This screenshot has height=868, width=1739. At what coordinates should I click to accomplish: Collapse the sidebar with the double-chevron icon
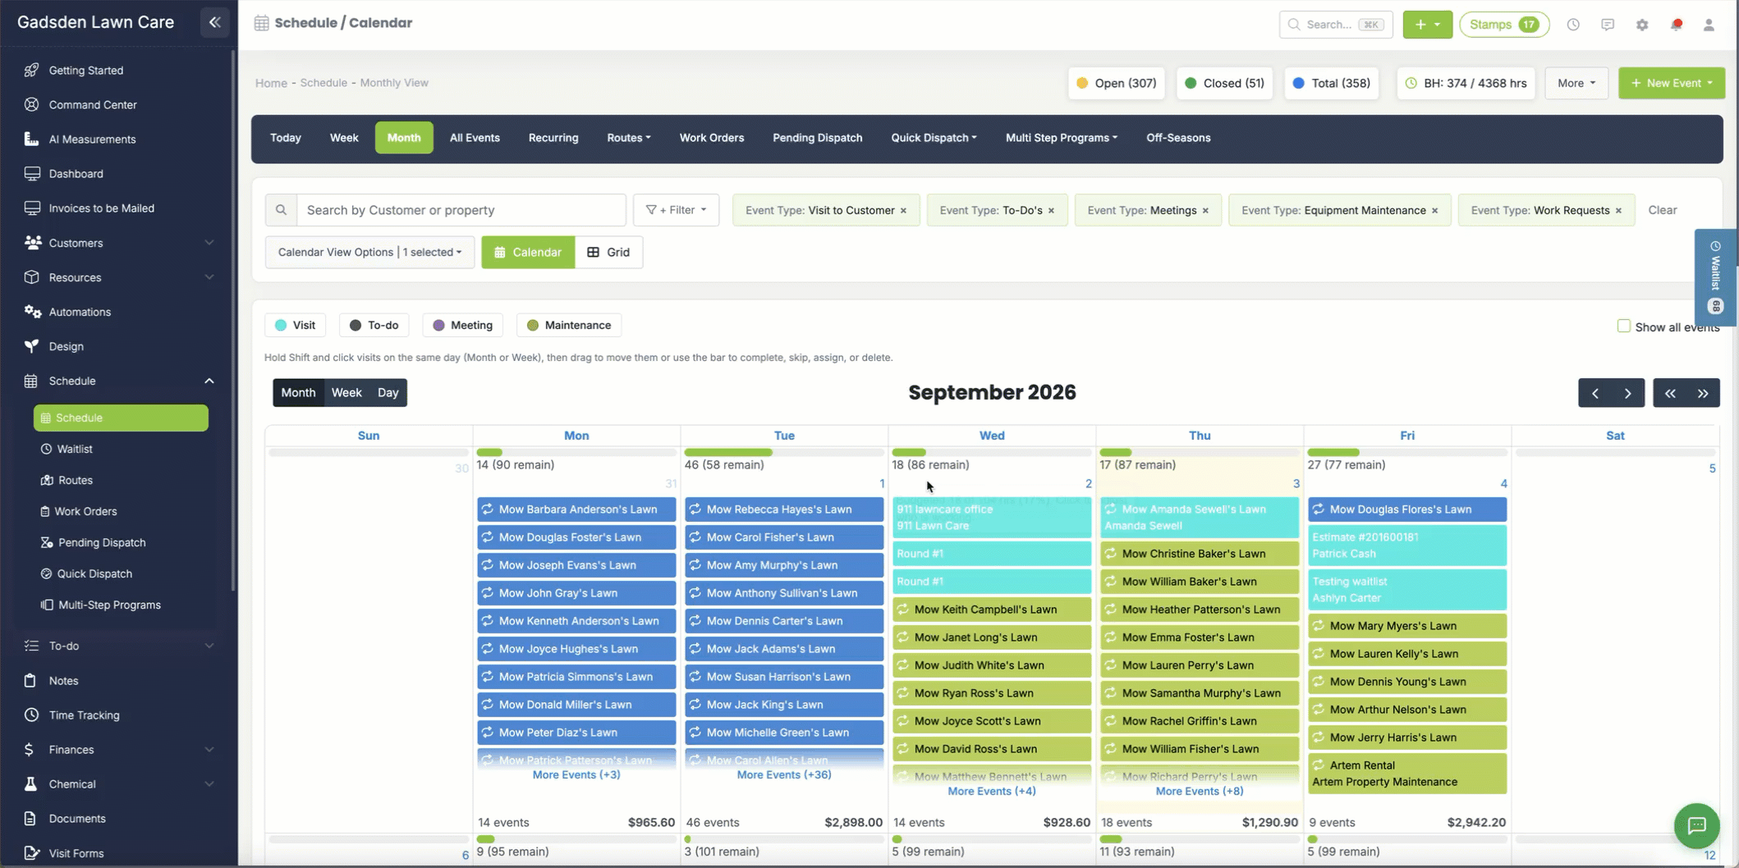click(x=215, y=22)
